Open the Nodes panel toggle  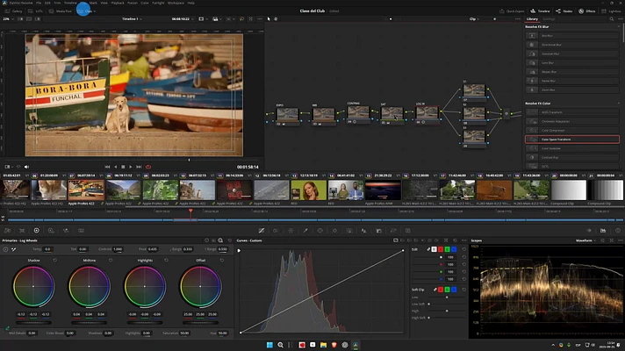coord(562,11)
